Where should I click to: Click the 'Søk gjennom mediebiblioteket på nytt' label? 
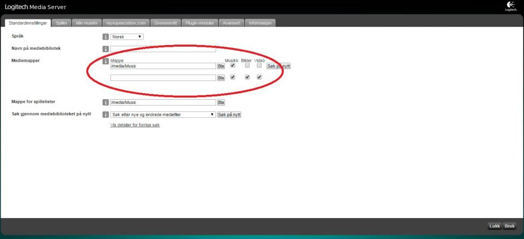point(51,114)
